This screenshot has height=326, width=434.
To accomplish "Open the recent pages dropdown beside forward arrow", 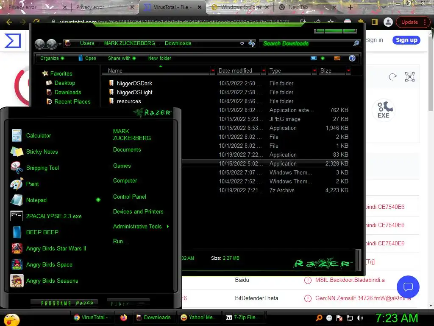I will [x=60, y=44].
